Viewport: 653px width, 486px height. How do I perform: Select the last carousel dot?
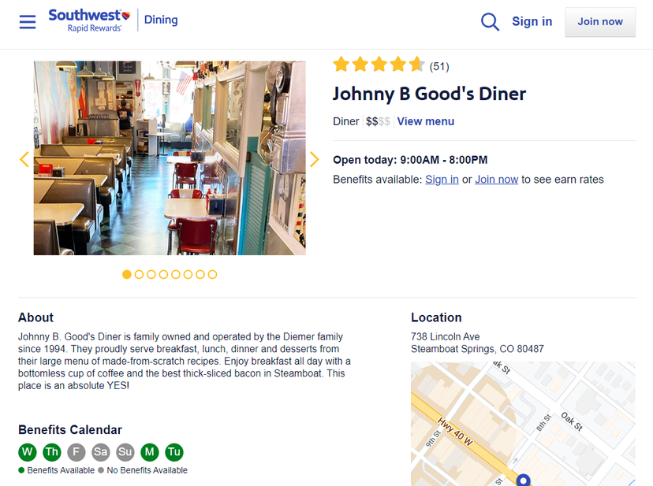point(212,275)
